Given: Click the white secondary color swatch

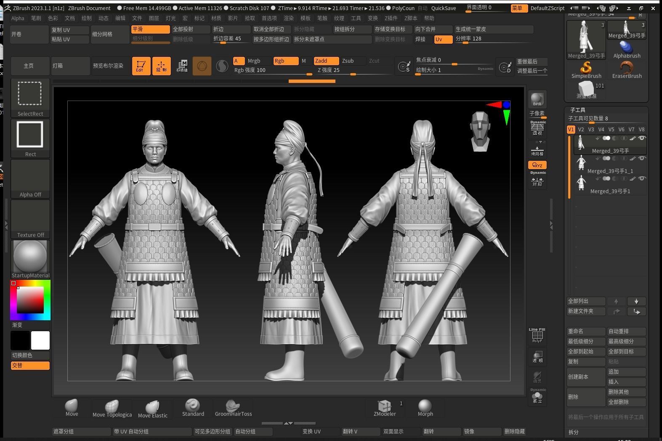Looking at the screenshot, I should click(40, 340).
